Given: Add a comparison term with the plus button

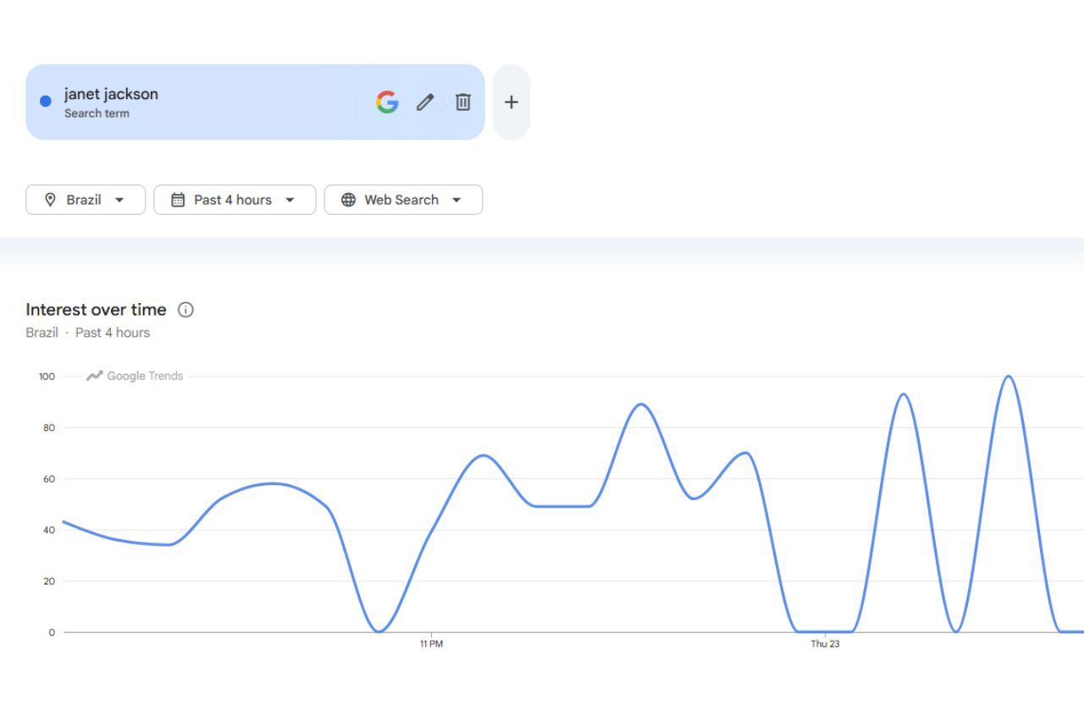Looking at the screenshot, I should click(511, 102).
